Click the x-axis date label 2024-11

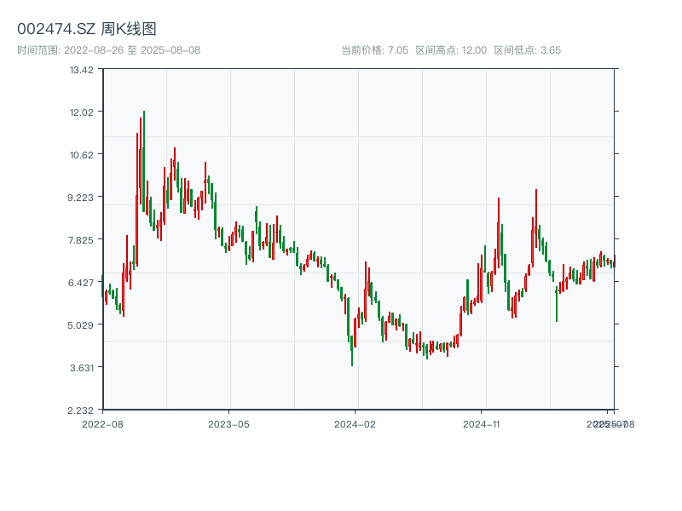[x=481, y=424]
